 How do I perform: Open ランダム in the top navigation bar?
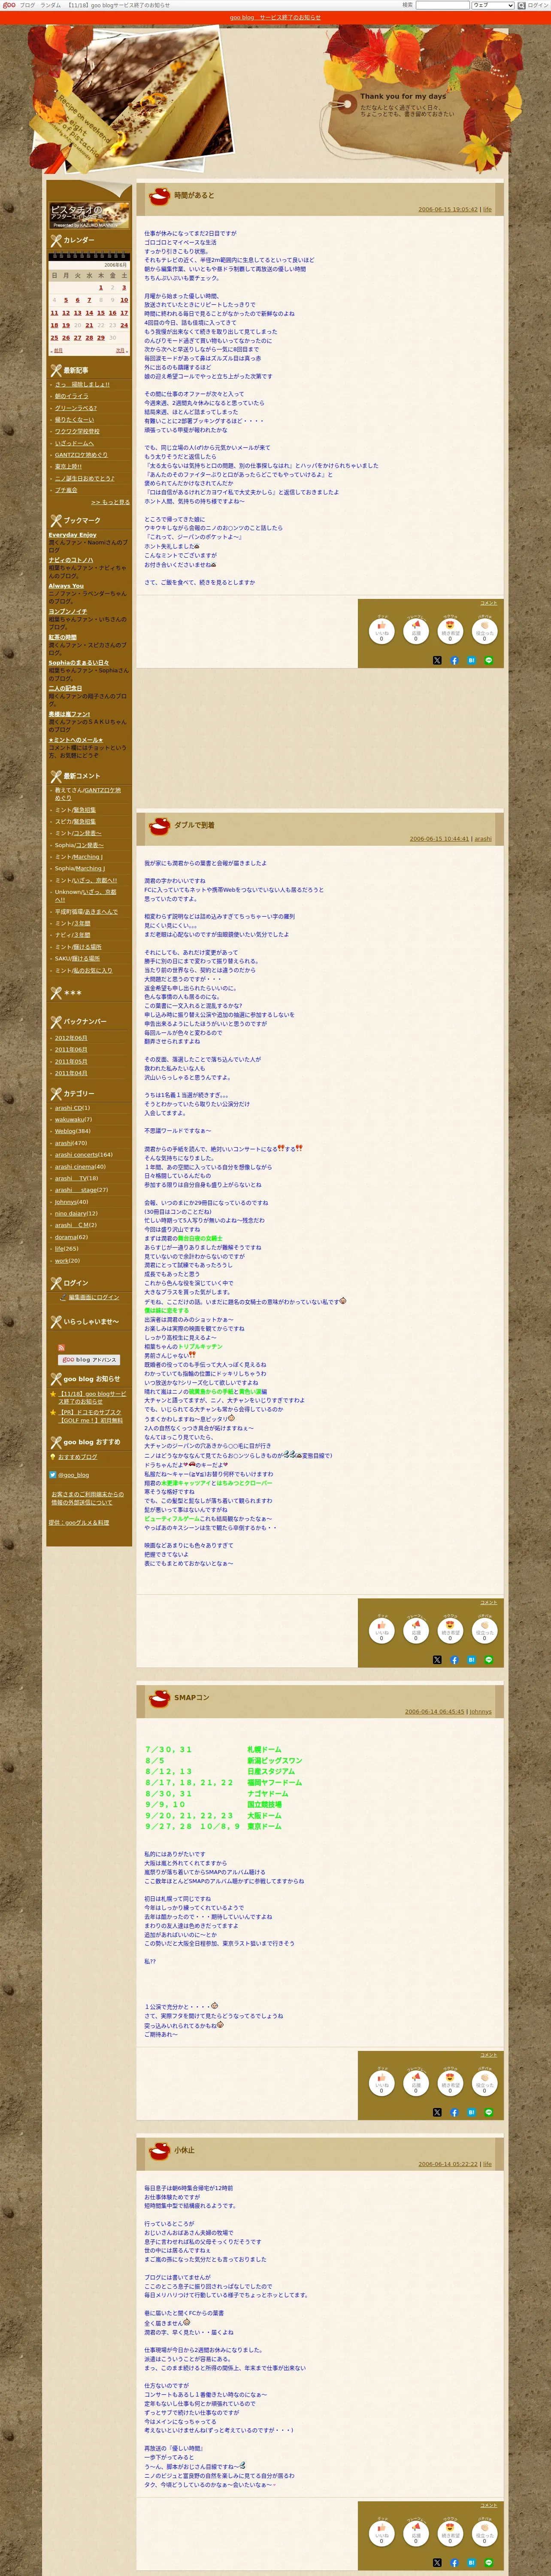pyautogui.click(x=50, y=5)
